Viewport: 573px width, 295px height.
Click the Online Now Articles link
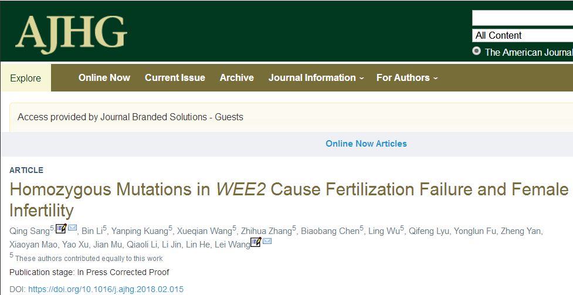pos(366,144)
